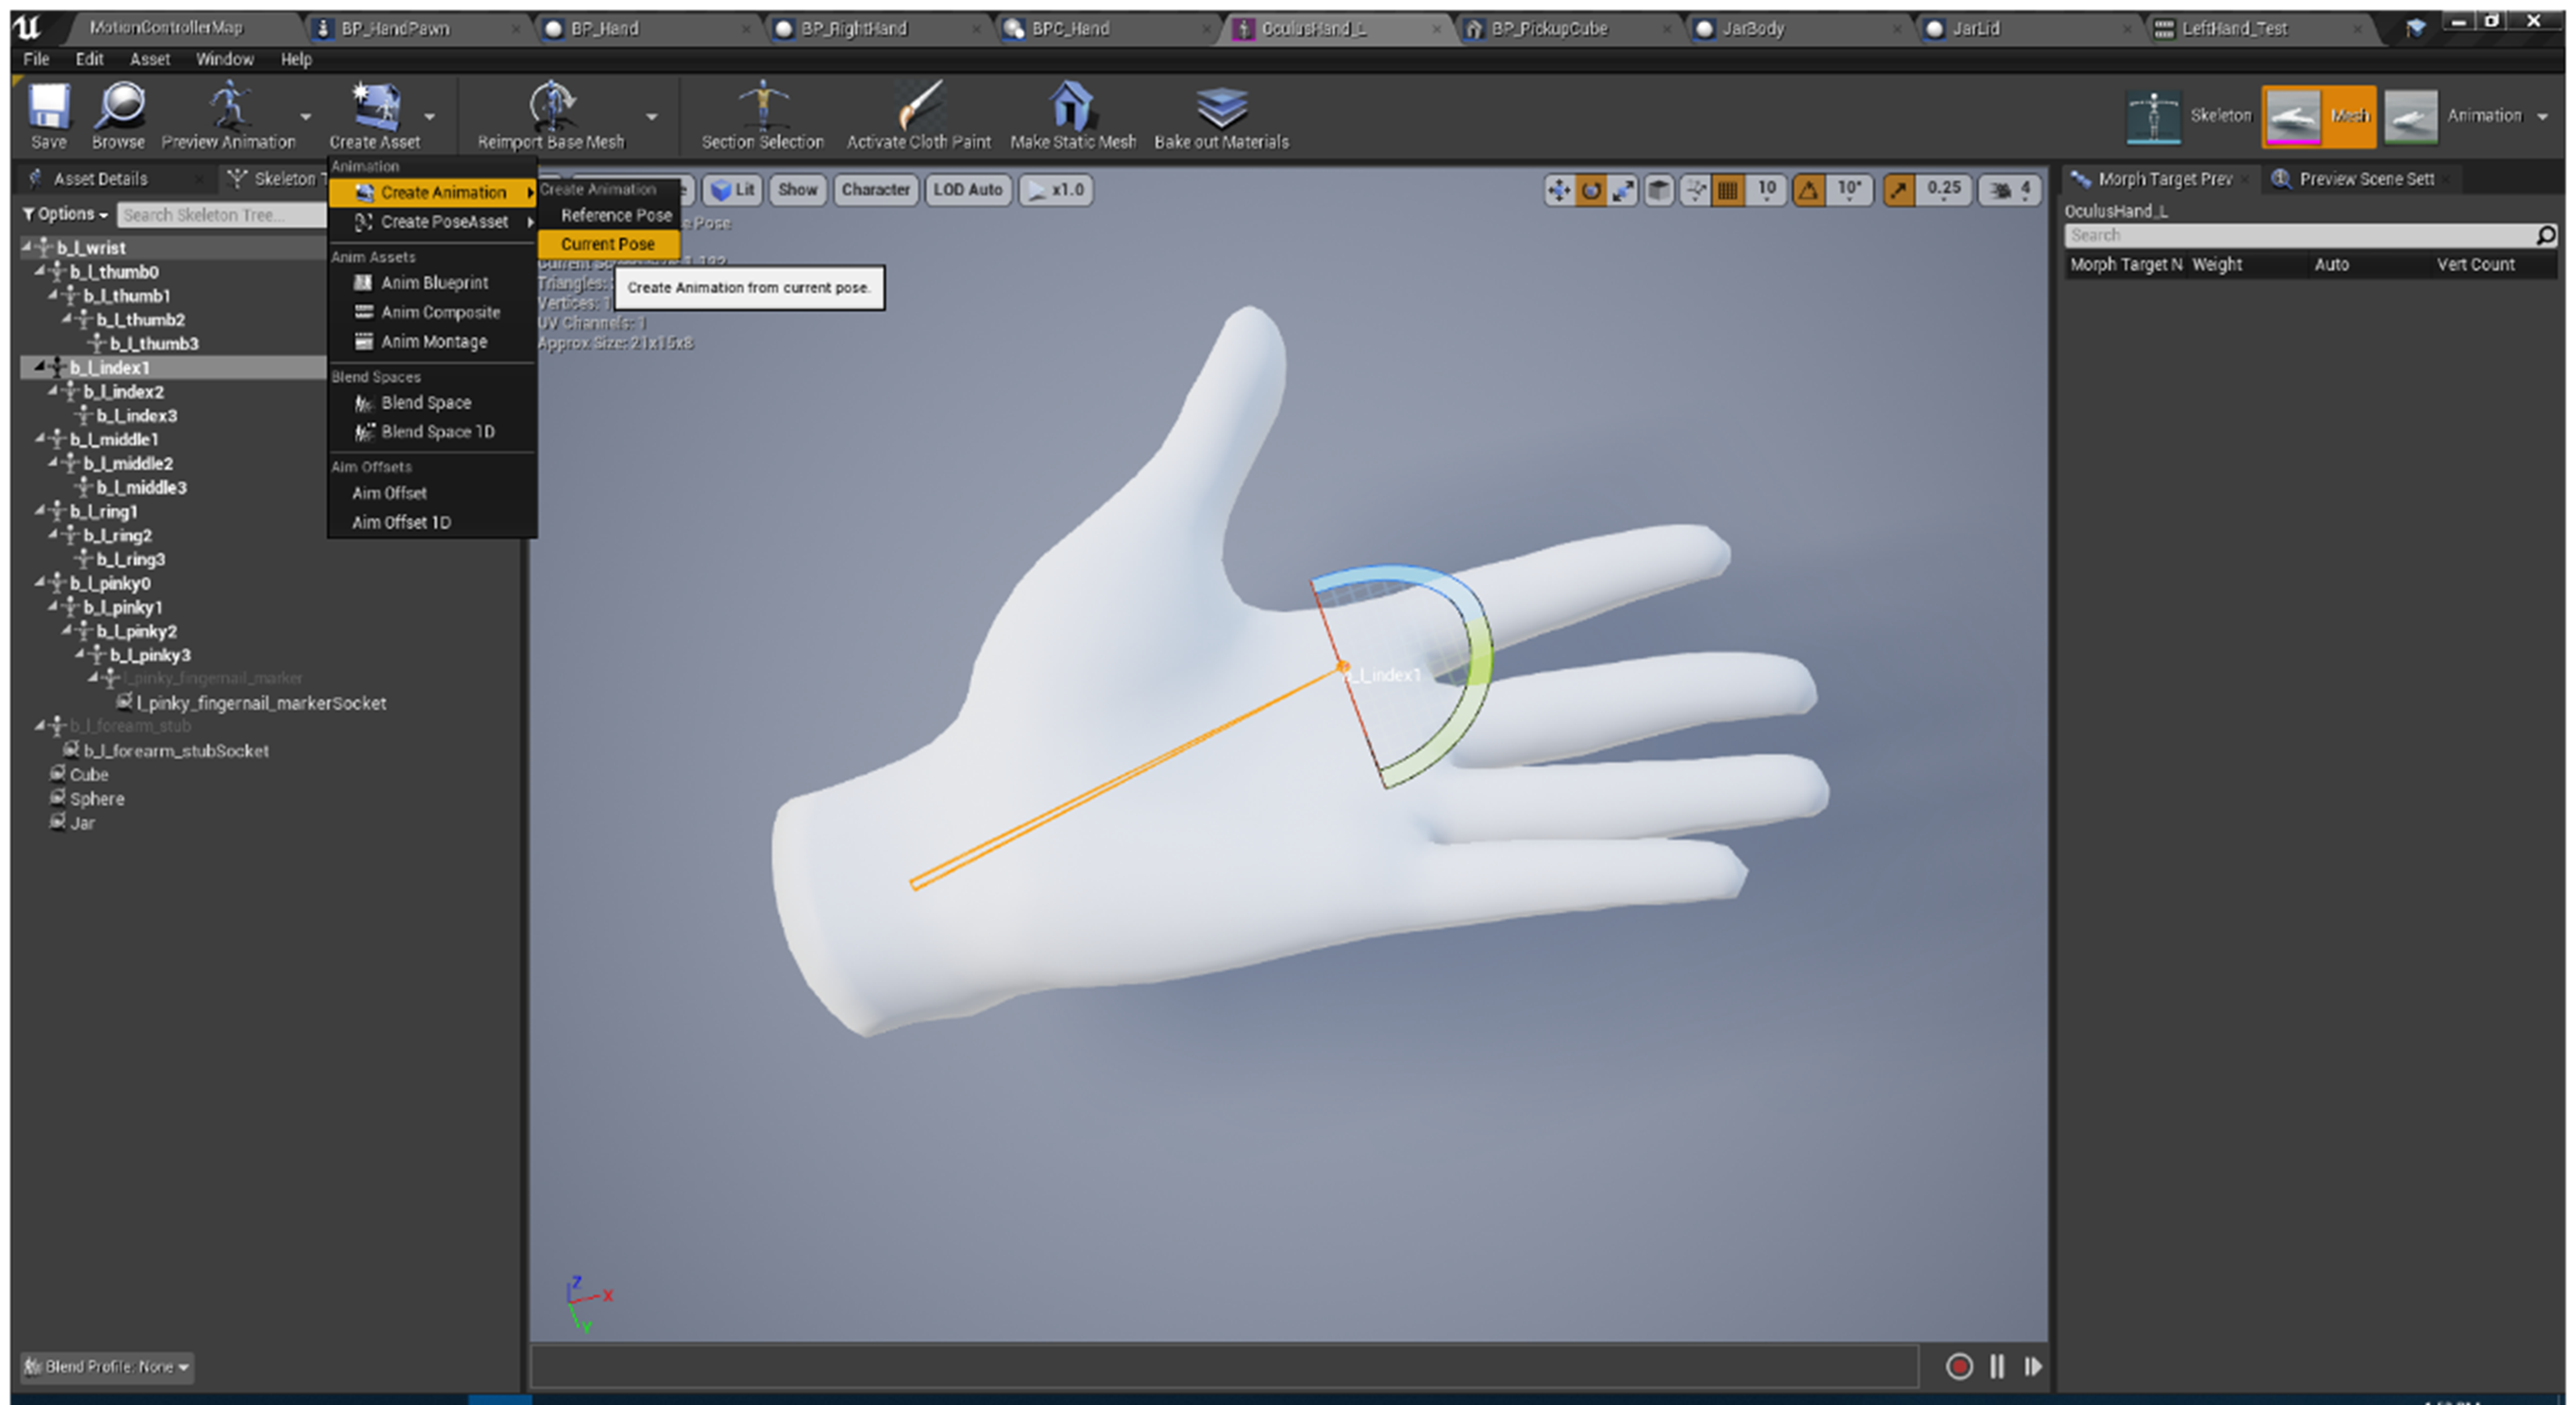The image size is (2576, 1405).
Task: Click the Save toolbar icon
Action: click(x=48, y=106)
